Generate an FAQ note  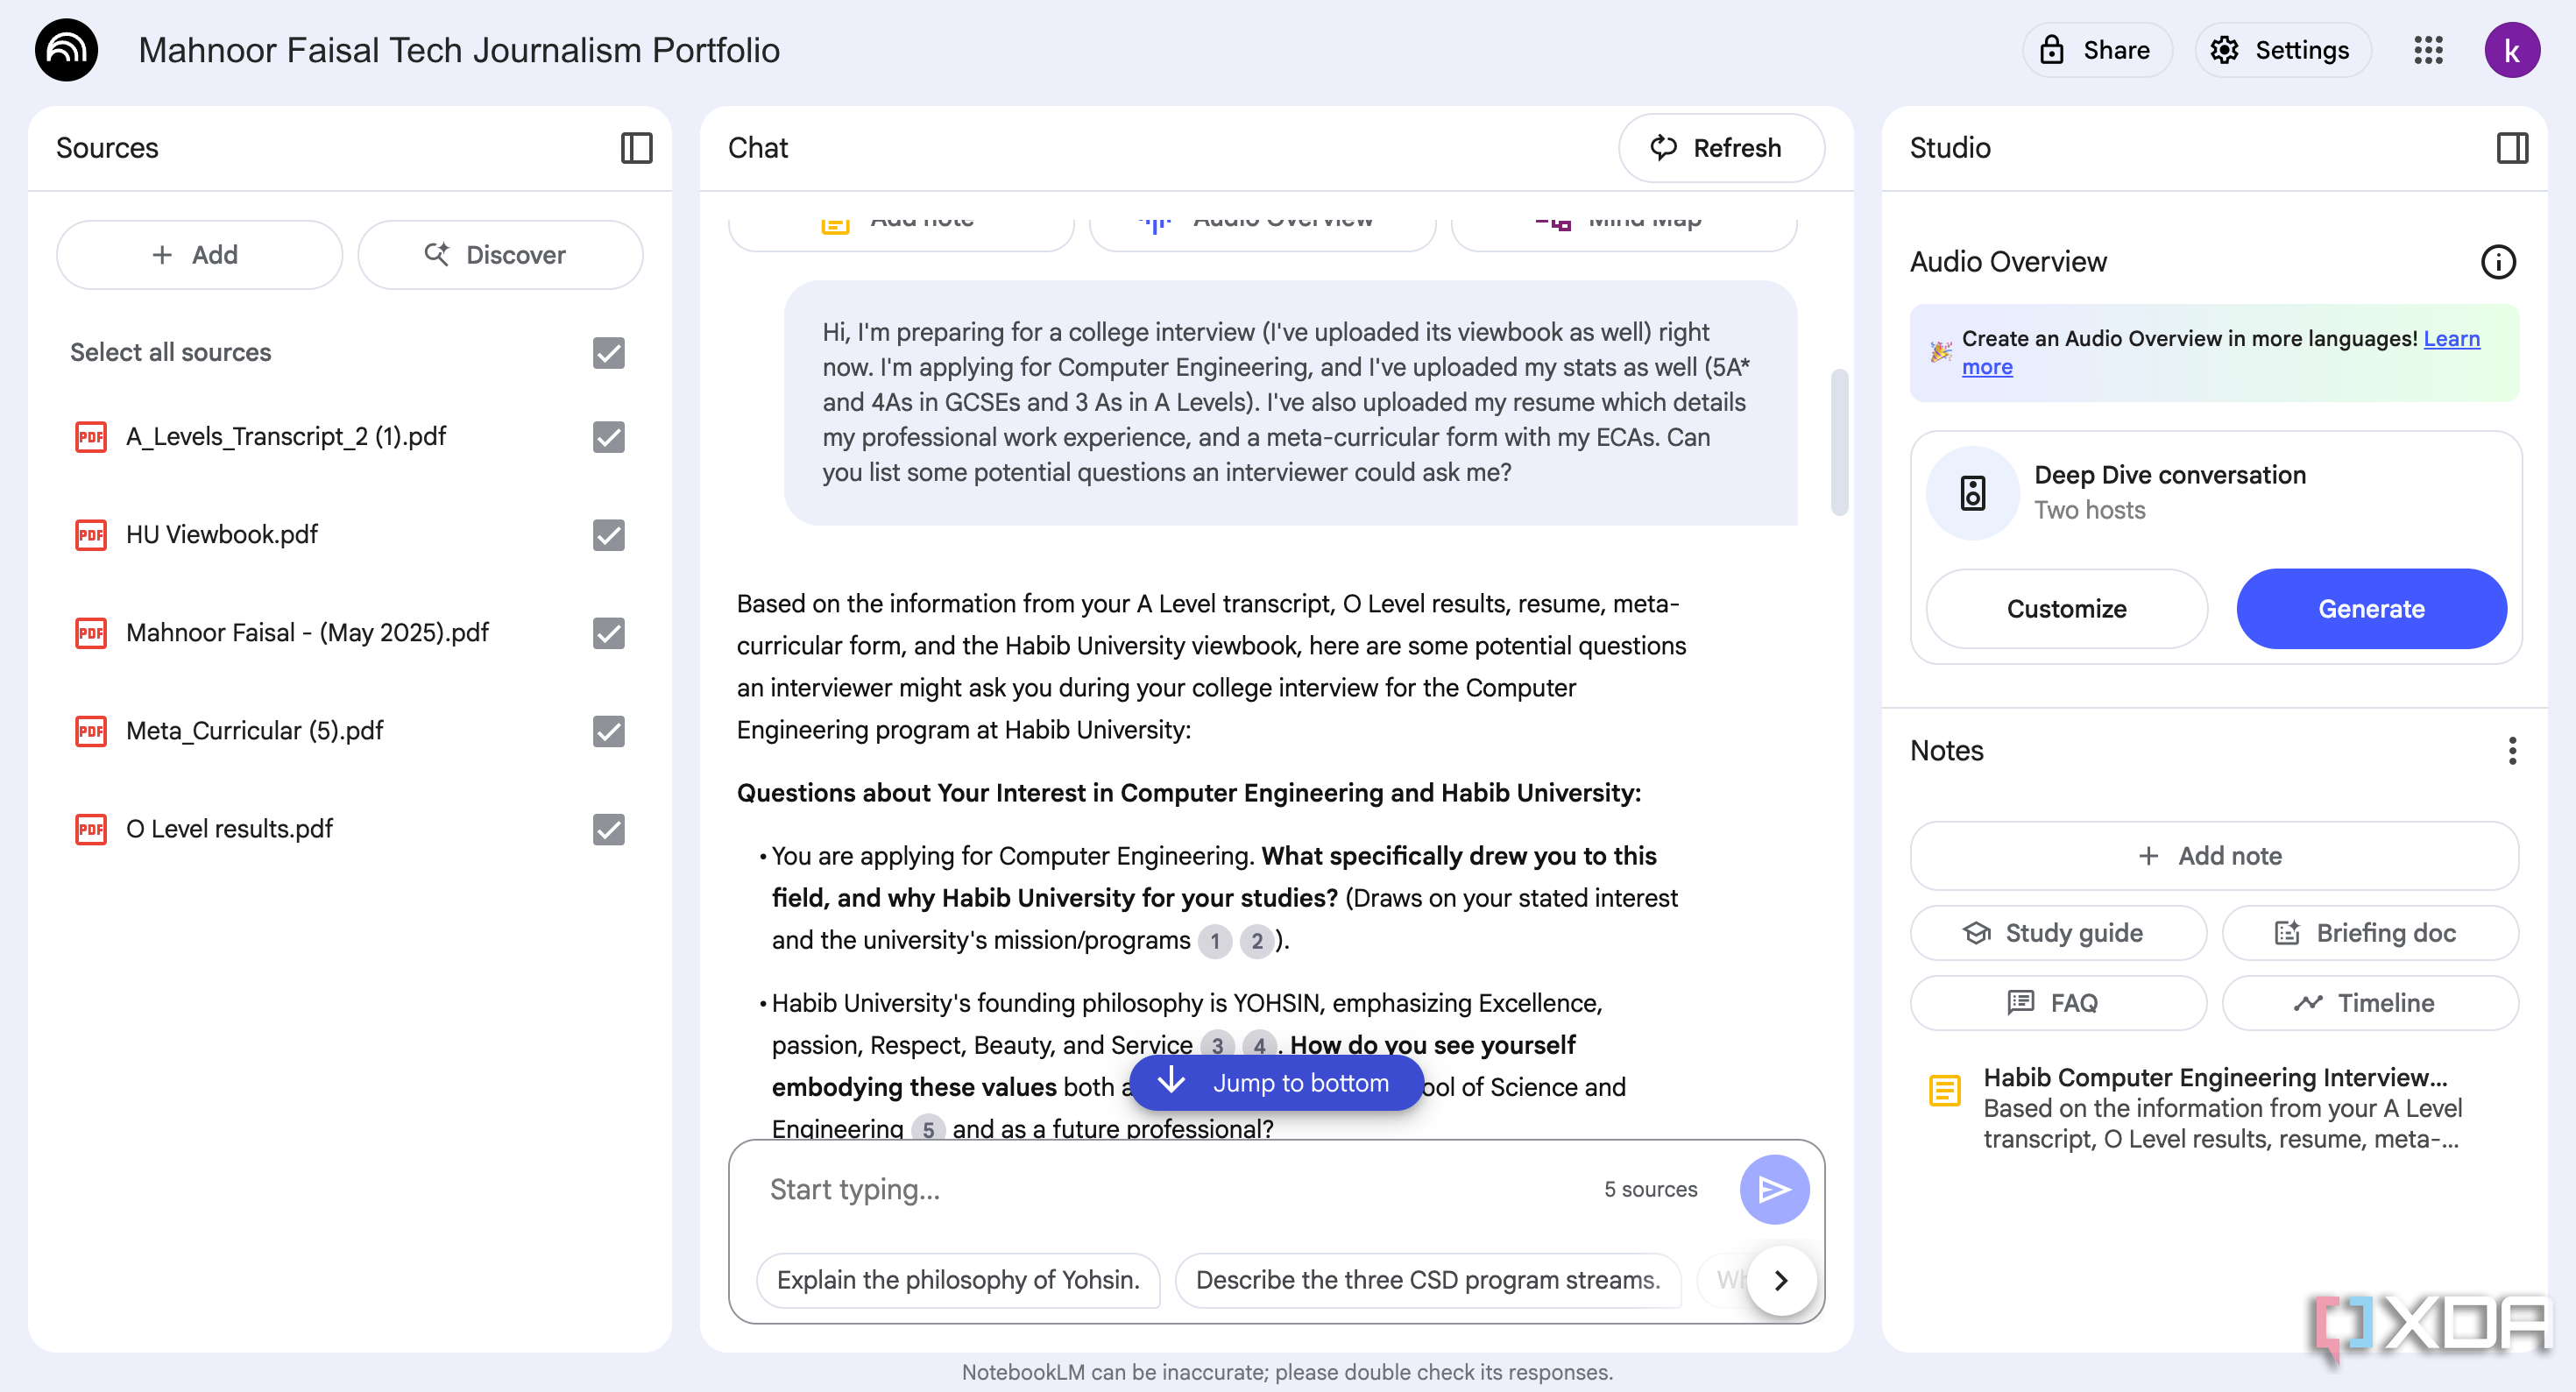pyautogui.click(x=2057, y=1003)
